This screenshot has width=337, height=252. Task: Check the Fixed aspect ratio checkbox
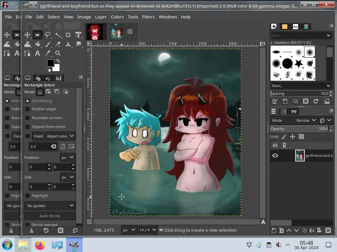(28, 136)
